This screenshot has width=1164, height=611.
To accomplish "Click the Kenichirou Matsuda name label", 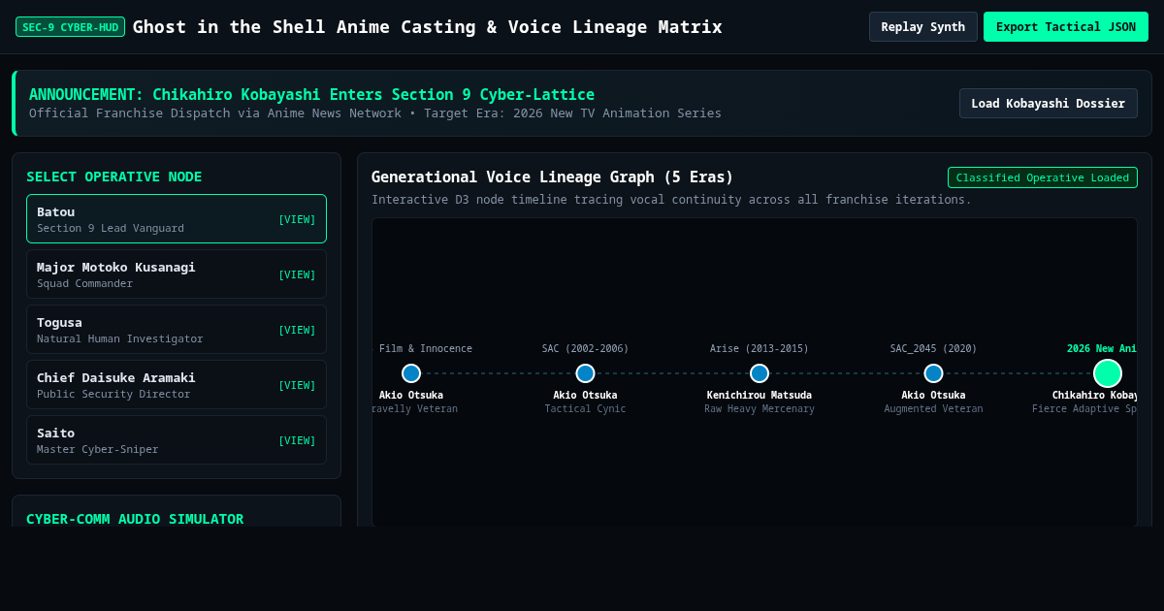I will 760,395.
